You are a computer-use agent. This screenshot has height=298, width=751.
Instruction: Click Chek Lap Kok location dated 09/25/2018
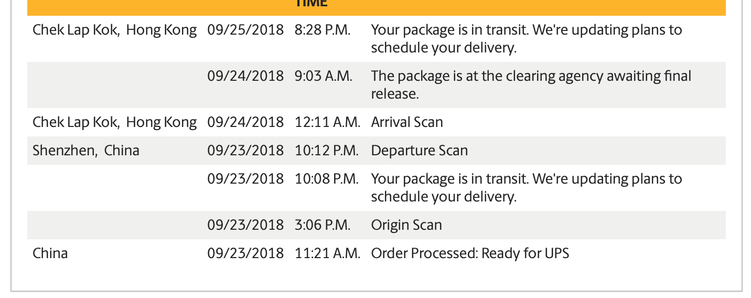[115, 30]
